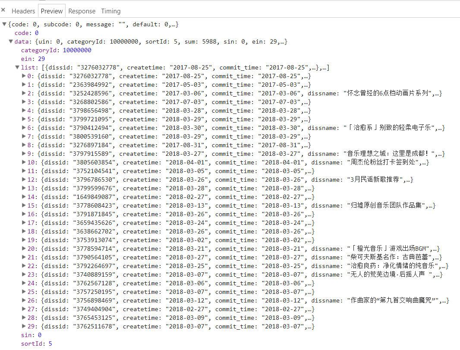Expand list item 10 with dissid 3805603854
Screen dimensions: 460x350
click(x=24, y=162)
